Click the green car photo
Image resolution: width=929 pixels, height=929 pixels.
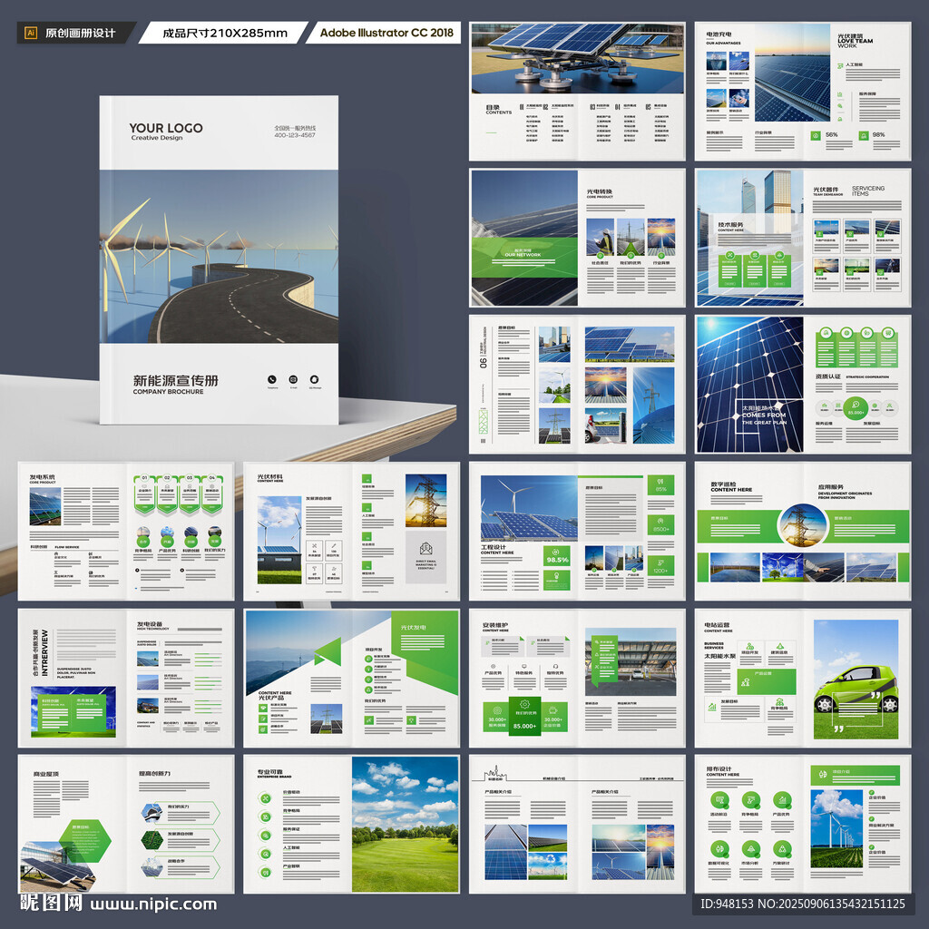856,680
